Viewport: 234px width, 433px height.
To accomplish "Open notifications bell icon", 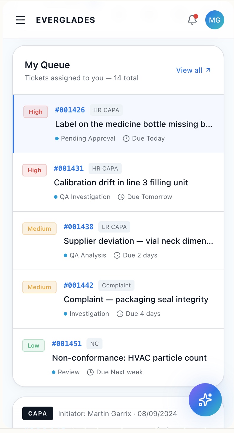I will click(193, 20).
